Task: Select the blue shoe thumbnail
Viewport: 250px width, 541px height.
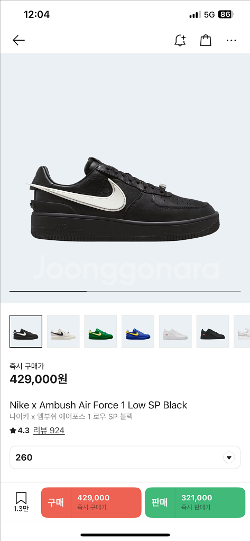Action: click(x=138, y=331)
